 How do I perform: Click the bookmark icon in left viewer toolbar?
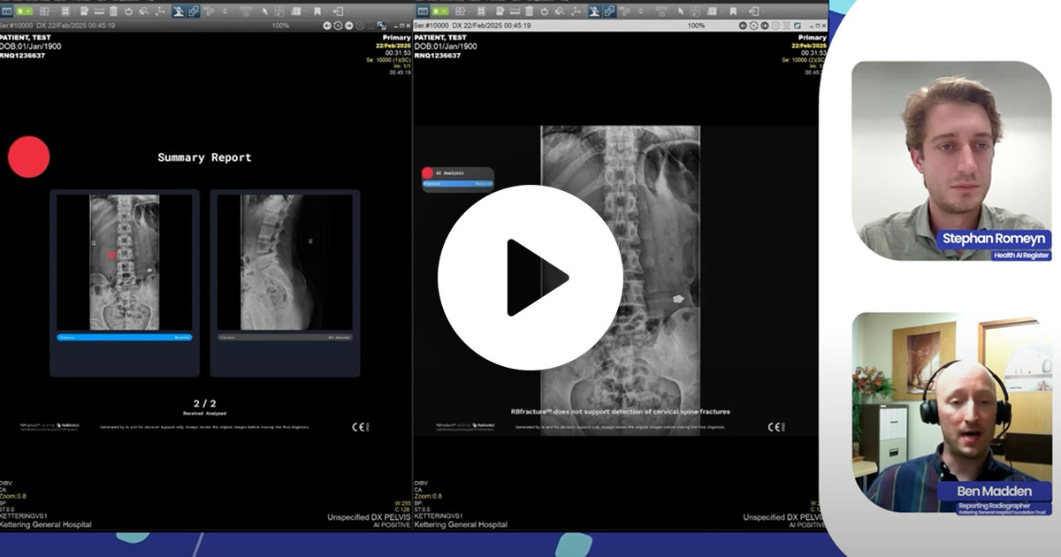[317, 11]
